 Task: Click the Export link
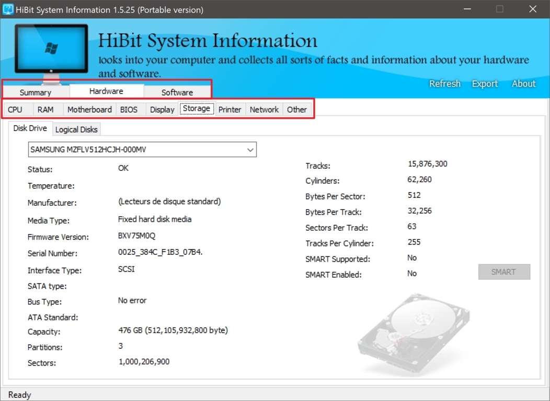485,84
